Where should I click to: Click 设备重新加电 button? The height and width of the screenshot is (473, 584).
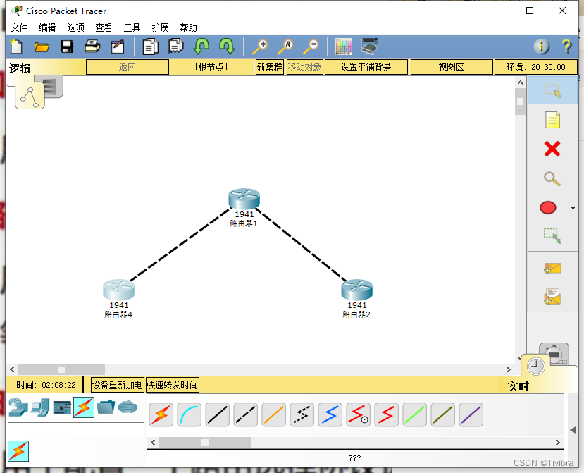tap(118, 385)
